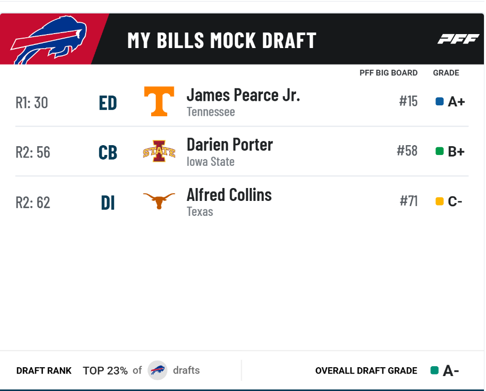
Task: Select the blue A+ grade swatch
Action: pos(440,101)
